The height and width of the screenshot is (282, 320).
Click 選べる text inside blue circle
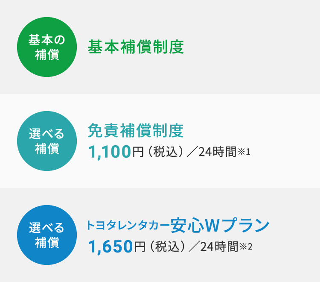(47, 228)
